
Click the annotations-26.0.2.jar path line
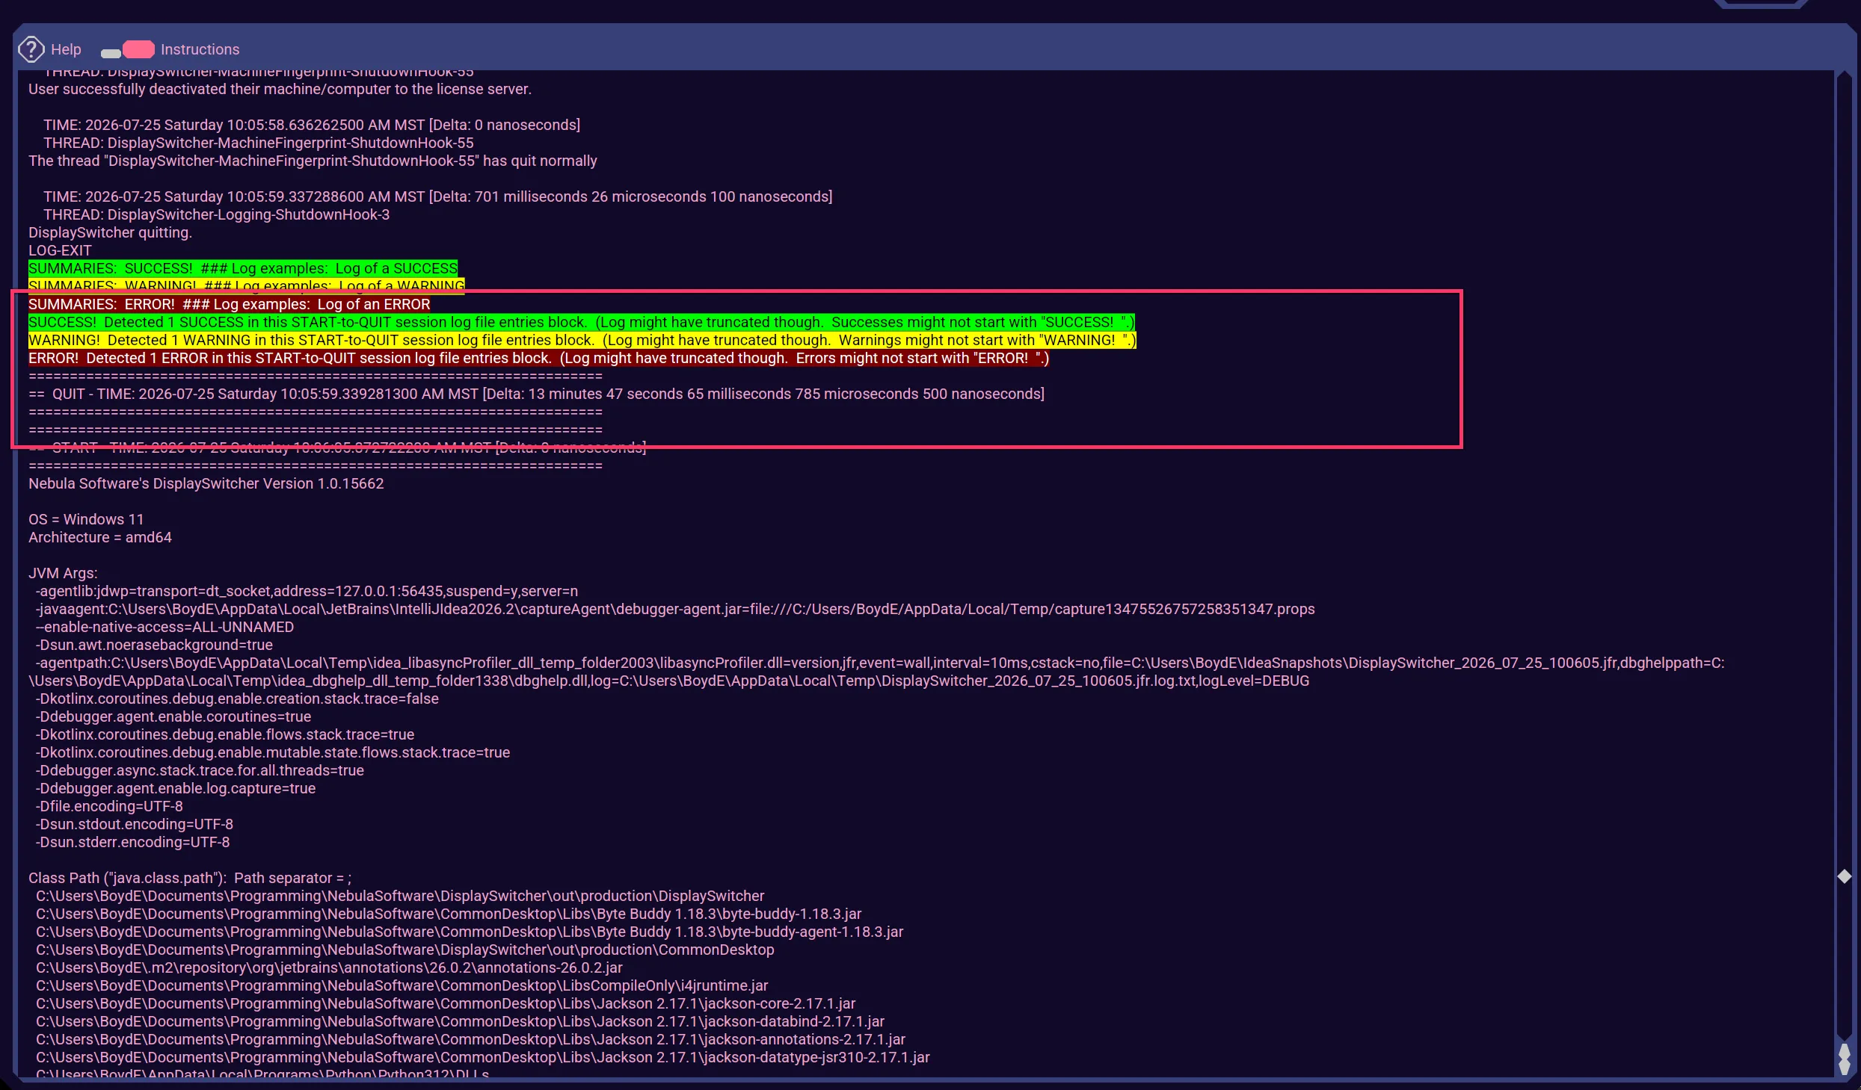pos(329,967)
